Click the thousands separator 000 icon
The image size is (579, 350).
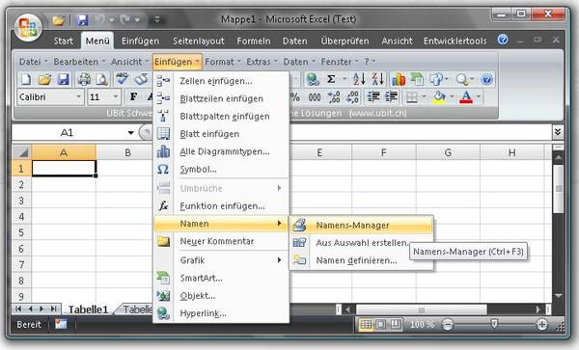(x=315, y=97)
